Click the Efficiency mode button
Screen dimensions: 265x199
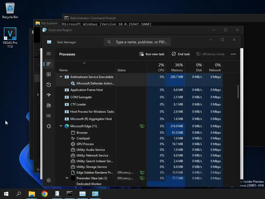[210, 54]
